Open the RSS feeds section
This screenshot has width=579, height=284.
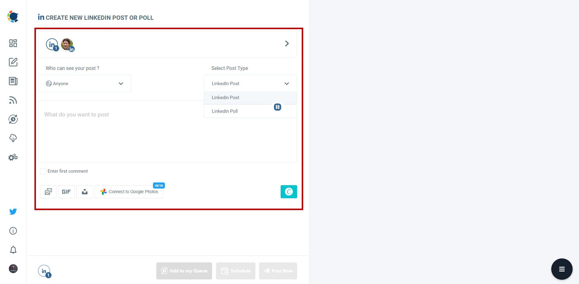pos(13,100)
